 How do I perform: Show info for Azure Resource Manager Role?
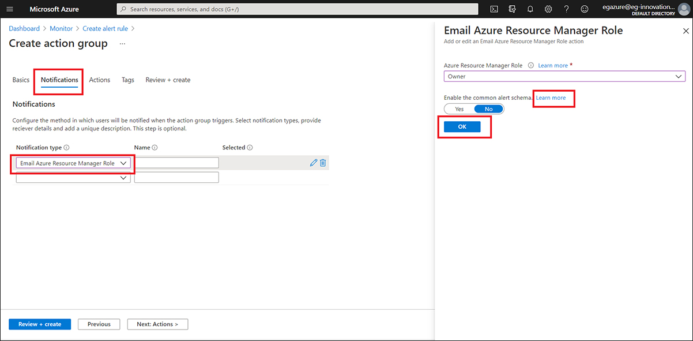(x=530, y=66)
